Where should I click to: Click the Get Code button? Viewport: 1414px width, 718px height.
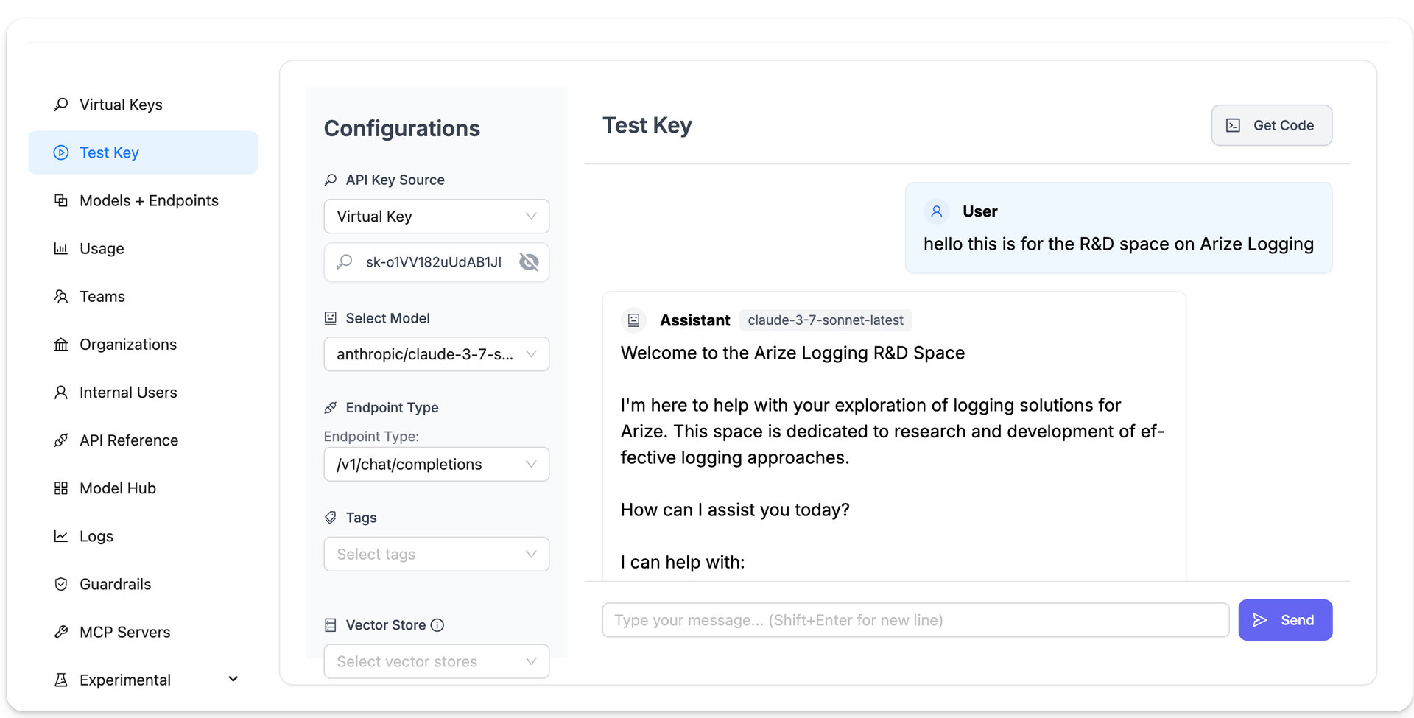click(1272, 125)
